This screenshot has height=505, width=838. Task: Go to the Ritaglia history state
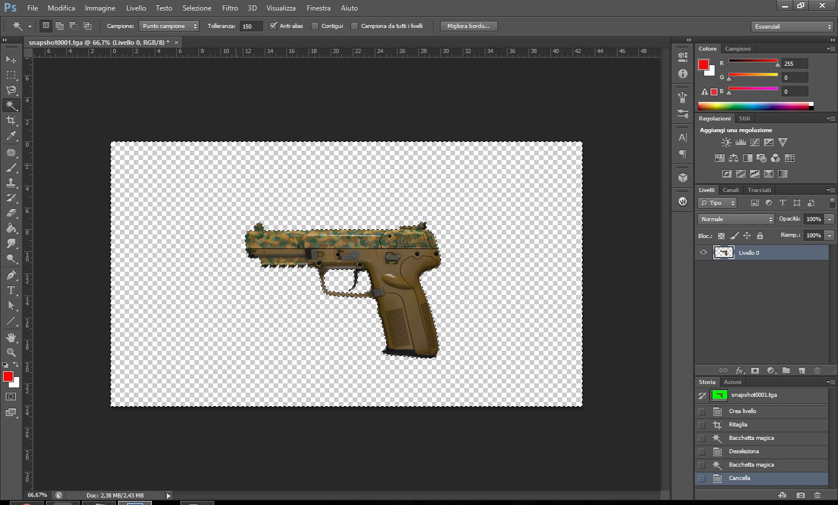point(762,425)
